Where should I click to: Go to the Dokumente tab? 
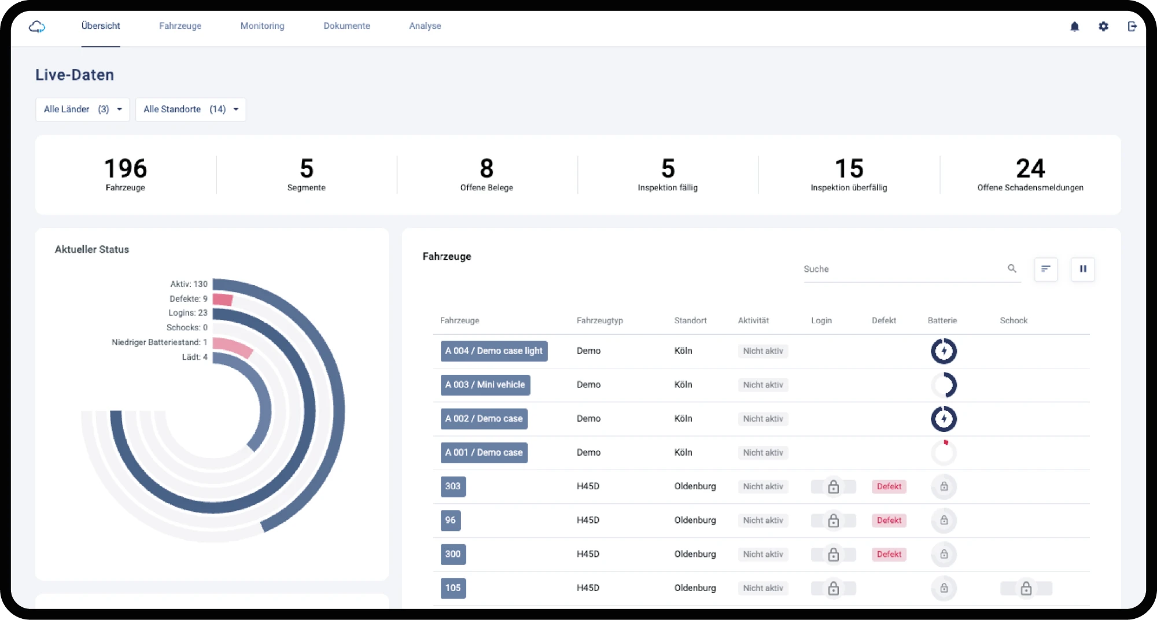click(347, 26)
